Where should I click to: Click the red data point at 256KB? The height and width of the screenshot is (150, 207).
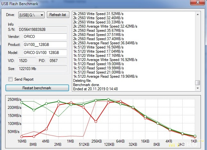coord(96,121)
